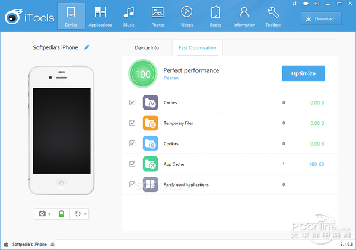Open the Books section
The image size is (356, 250).
[x=215, y=17]
